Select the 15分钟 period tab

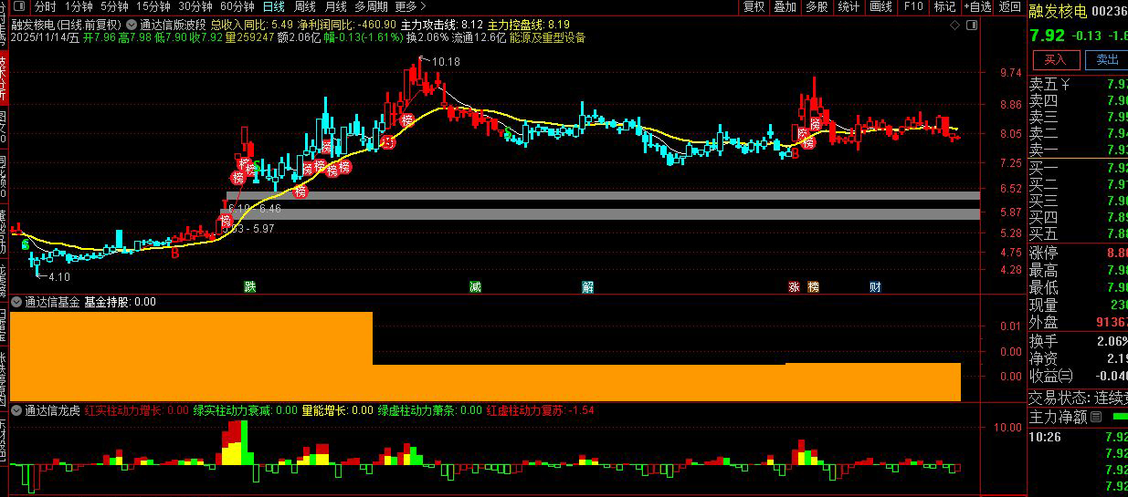153,6
